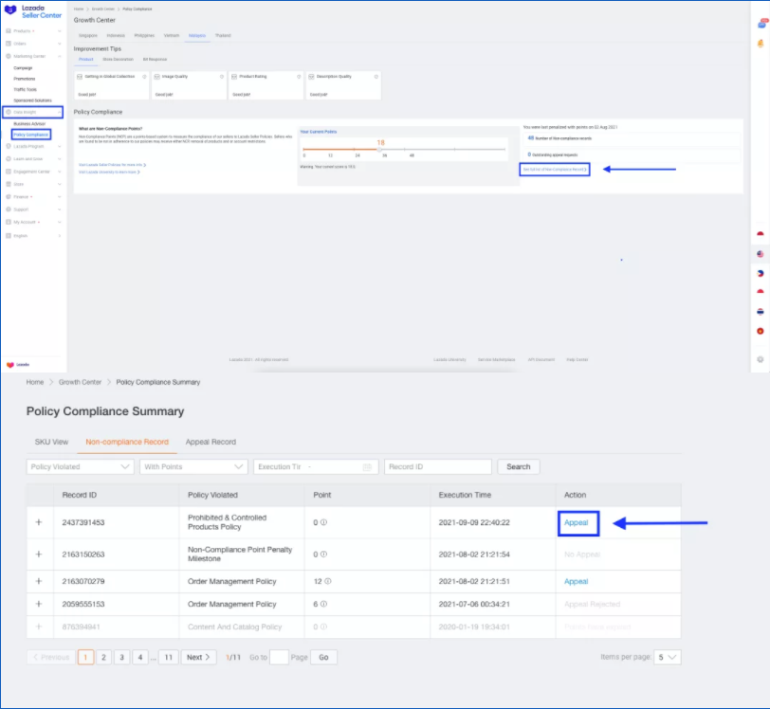Click info icon on Product Rating card
Image resolution: width=770 pixels, height=709 pixels.
coord(299,77)
